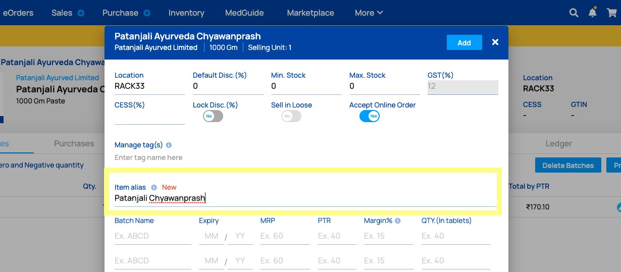Open the search magnifier icon

(x=574, y=13)
